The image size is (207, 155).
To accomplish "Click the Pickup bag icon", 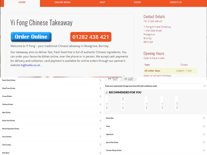I will (x=125, y=79).
